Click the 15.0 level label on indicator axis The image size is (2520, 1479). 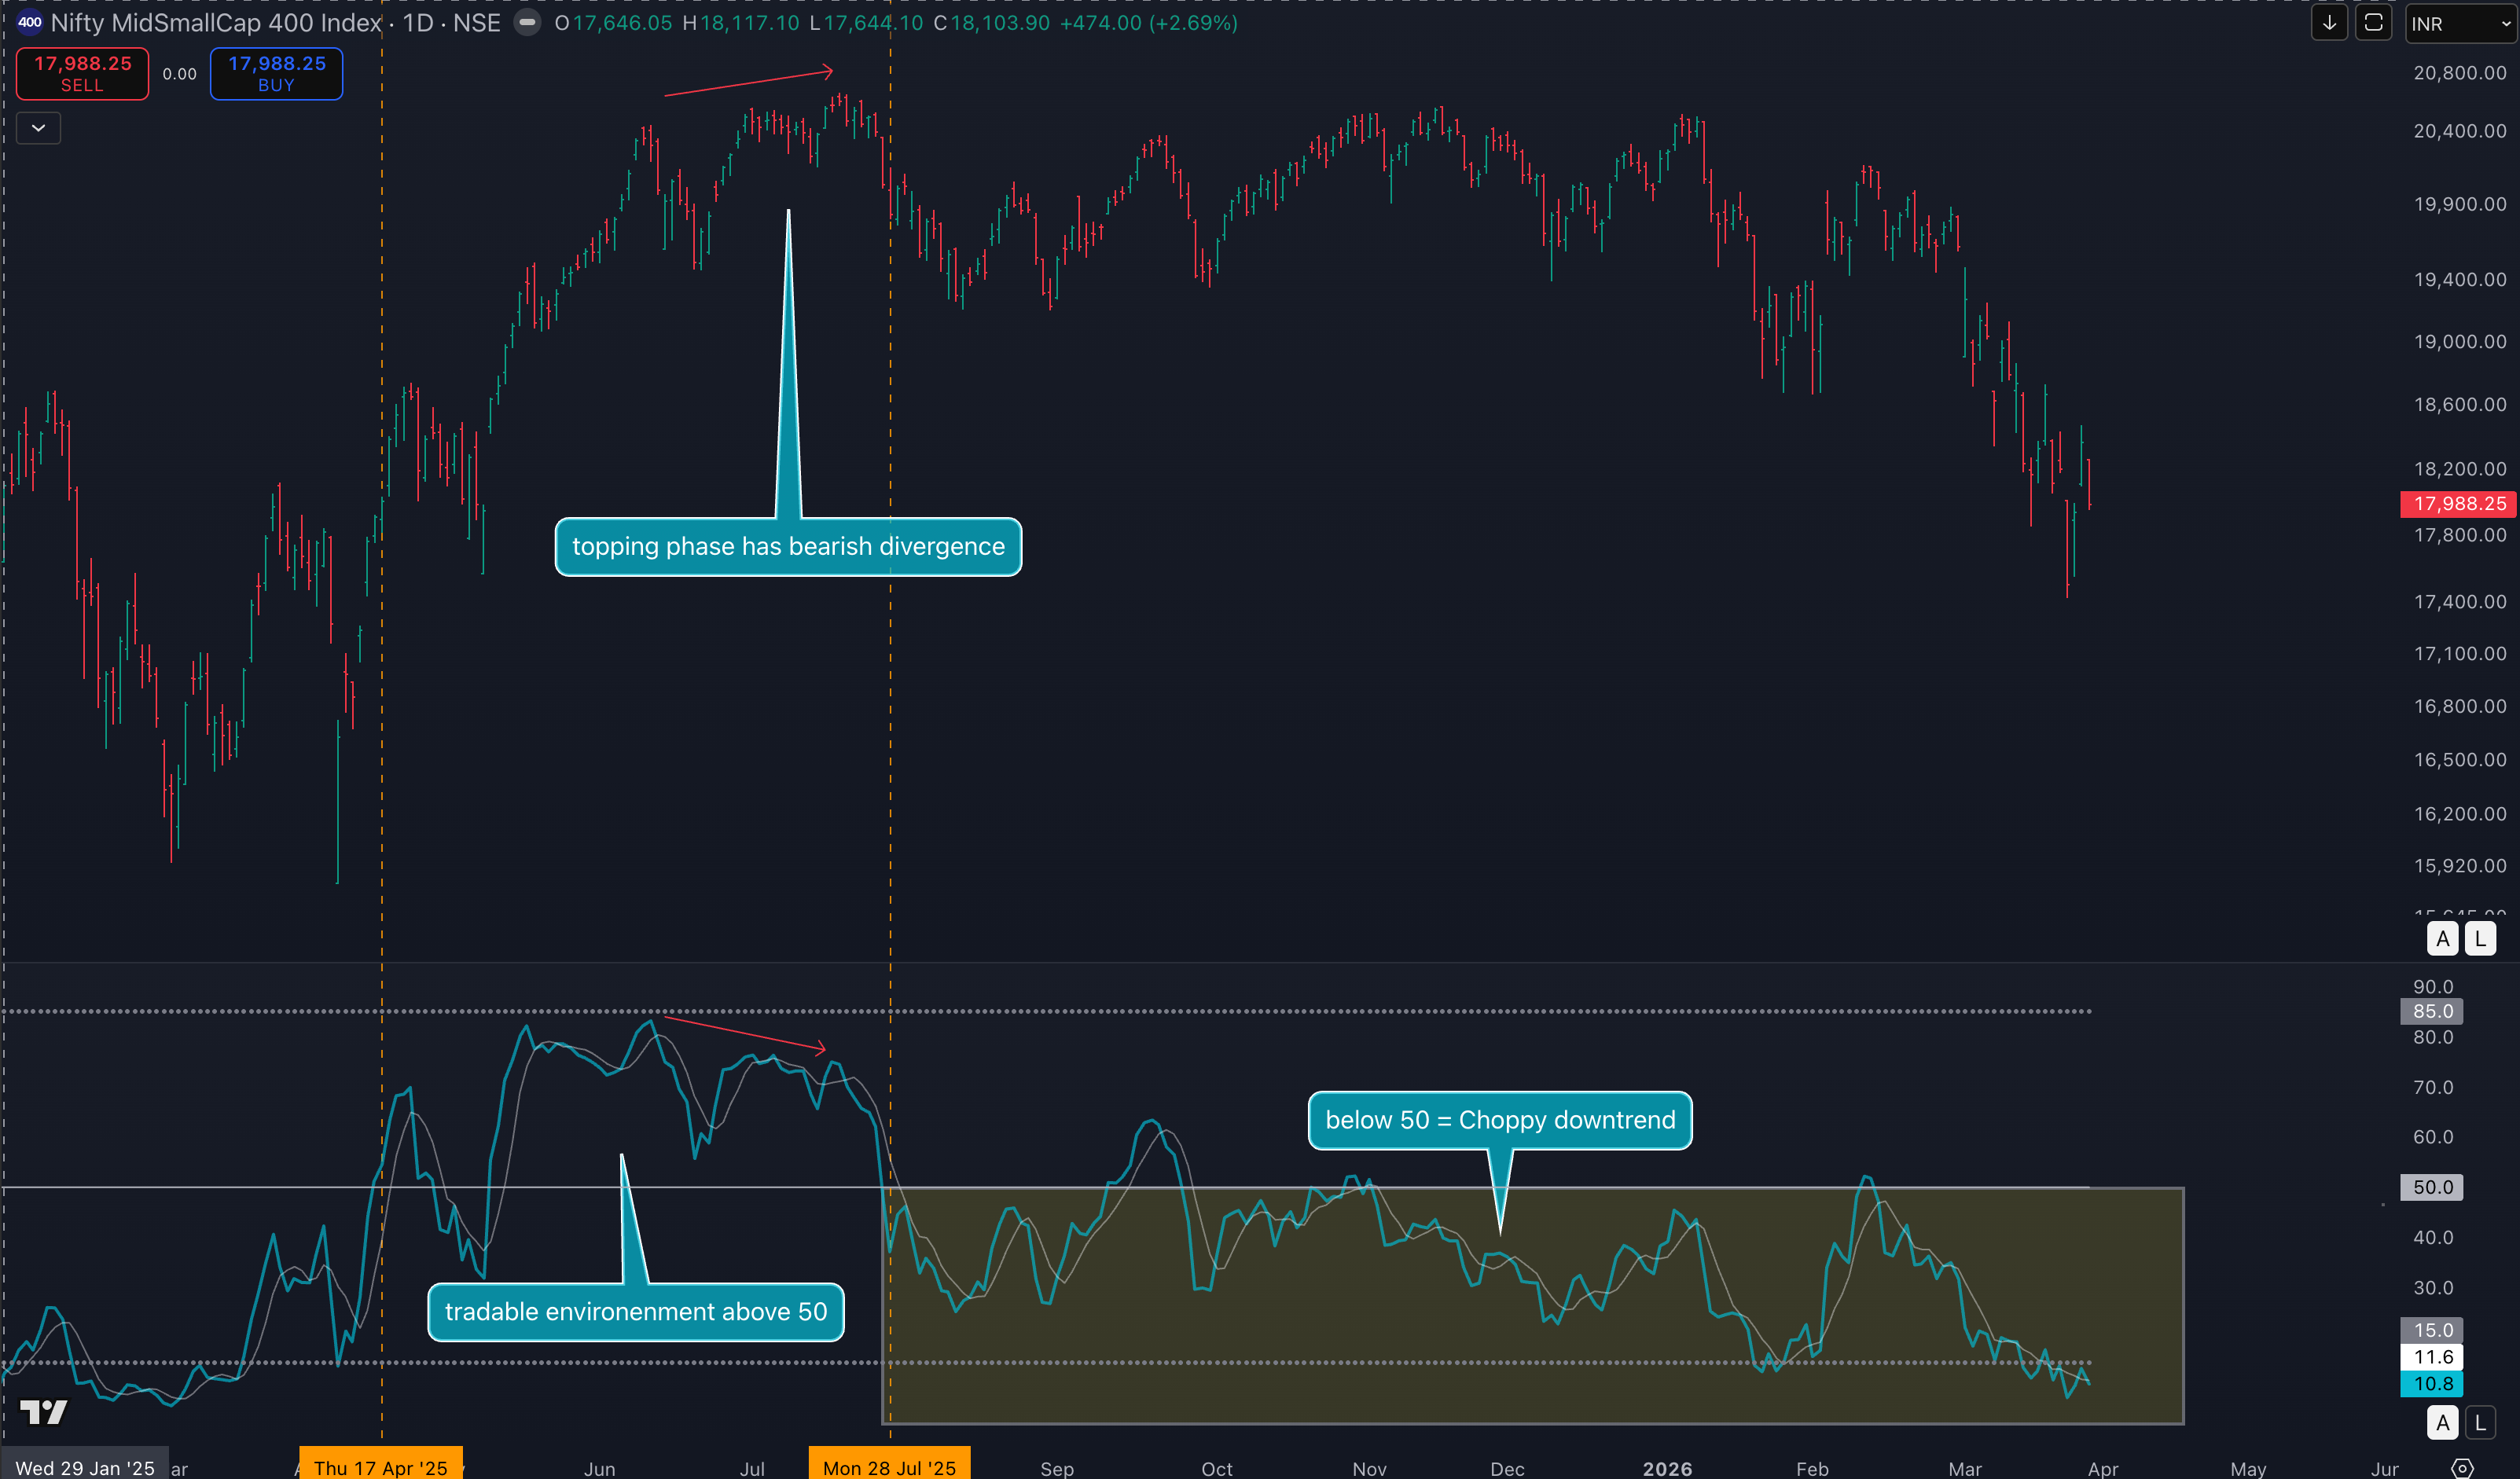click(2432, 1330)
